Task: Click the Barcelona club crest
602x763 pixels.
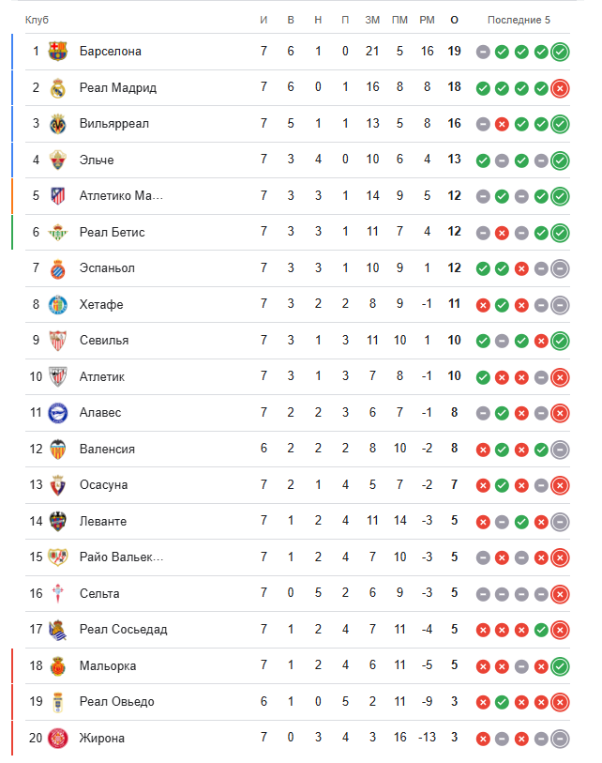Action: (58, 52)
